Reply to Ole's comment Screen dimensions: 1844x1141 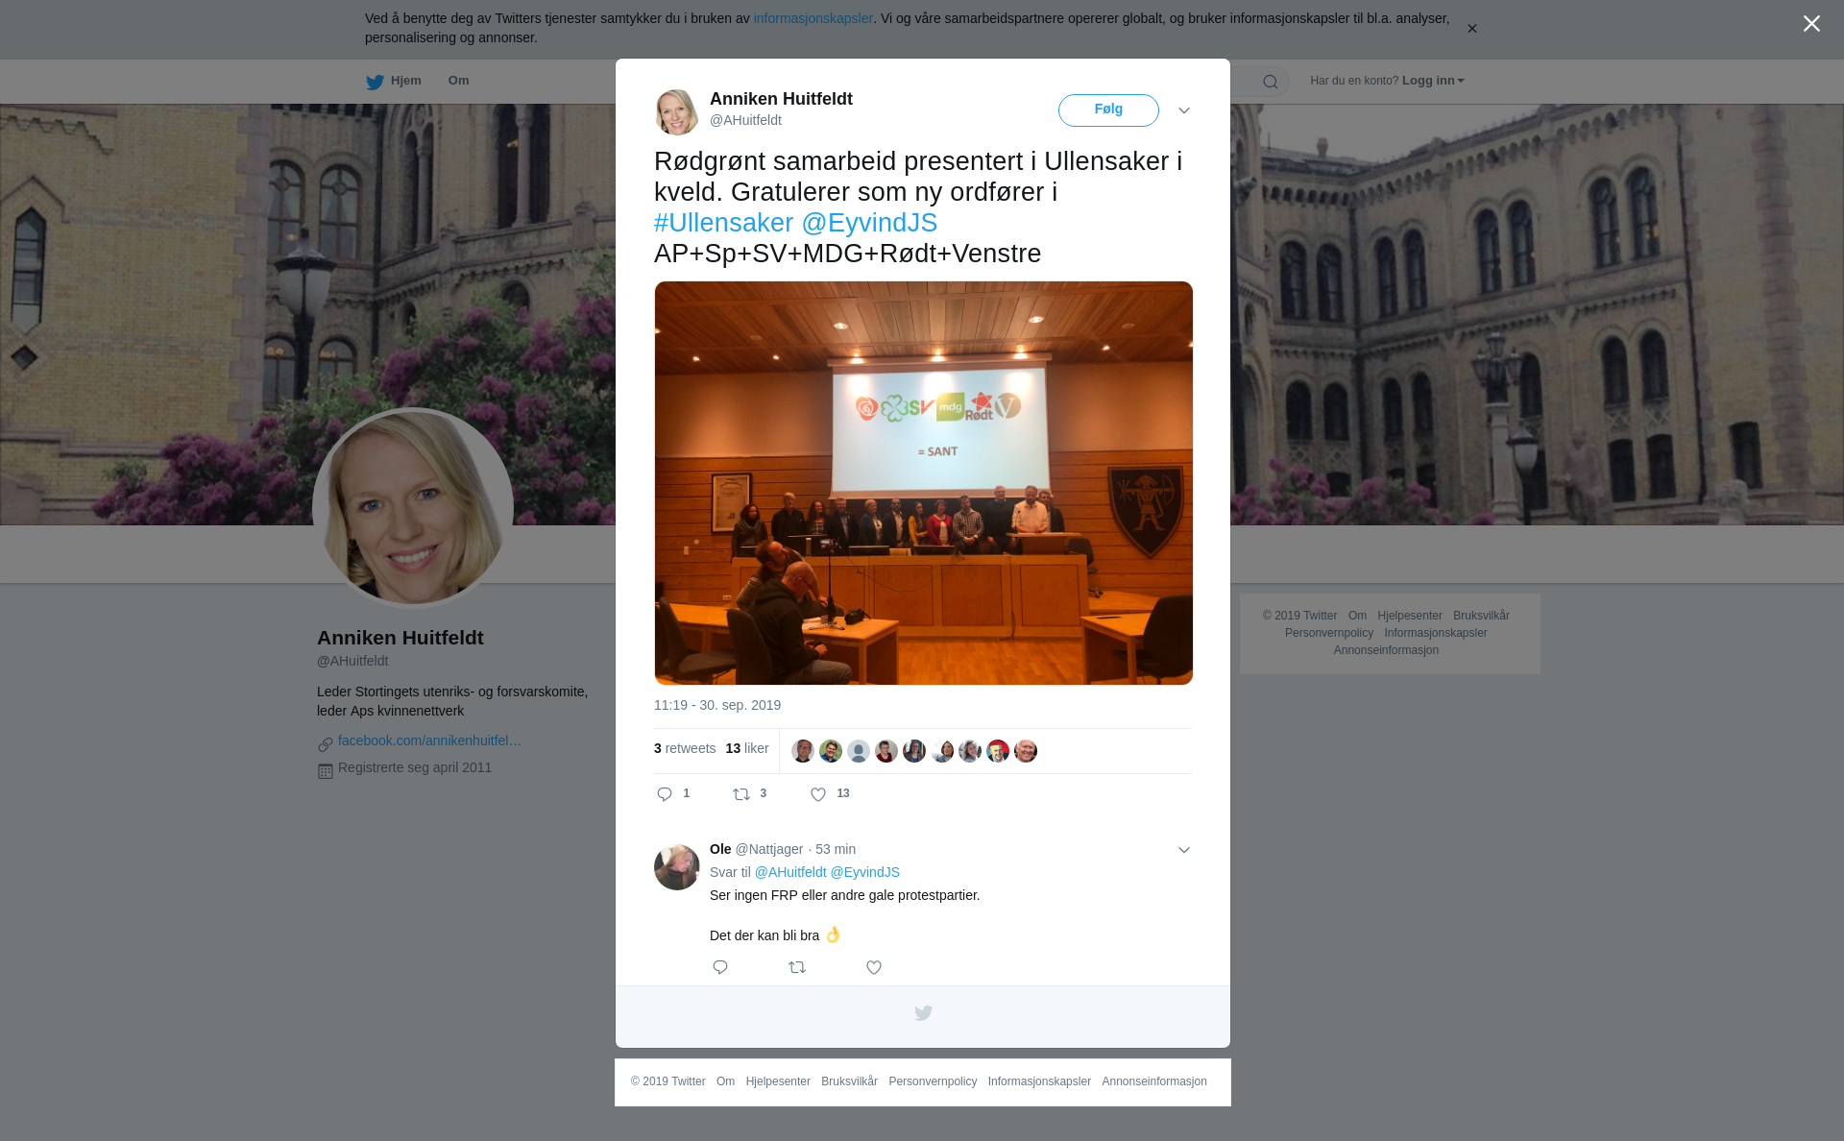point(720,967)
